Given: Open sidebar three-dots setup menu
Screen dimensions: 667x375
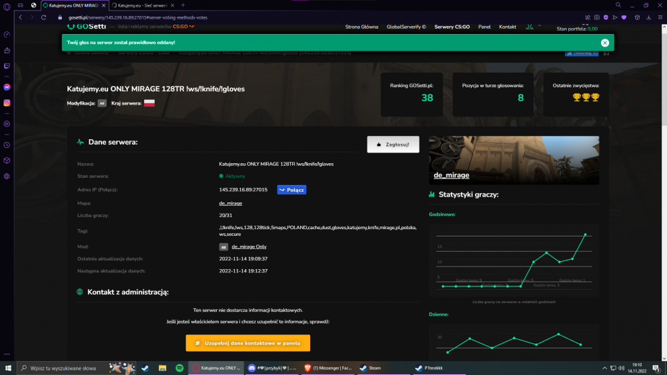Looking at the screenshot, I should 7,354.
